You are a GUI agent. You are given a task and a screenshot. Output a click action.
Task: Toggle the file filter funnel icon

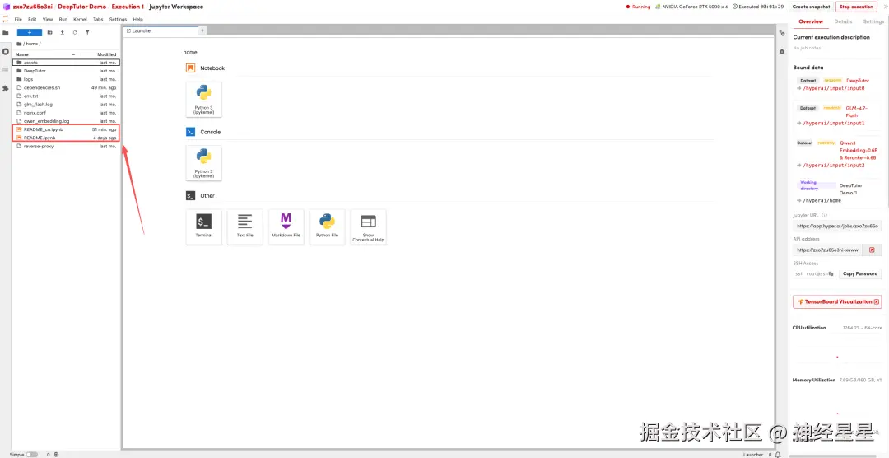(87, 32)
